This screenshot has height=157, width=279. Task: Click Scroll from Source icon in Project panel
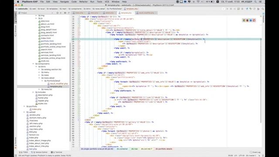coord(57,13)
